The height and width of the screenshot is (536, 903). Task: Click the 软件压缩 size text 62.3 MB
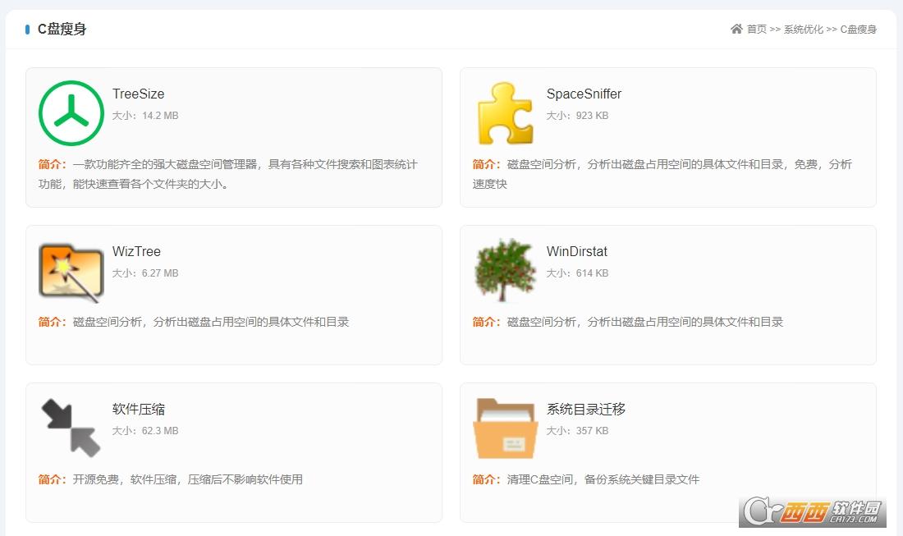[145, 431]
